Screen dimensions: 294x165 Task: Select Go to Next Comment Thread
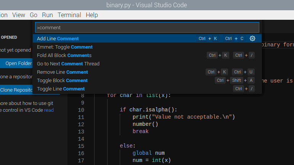point(147,64)
